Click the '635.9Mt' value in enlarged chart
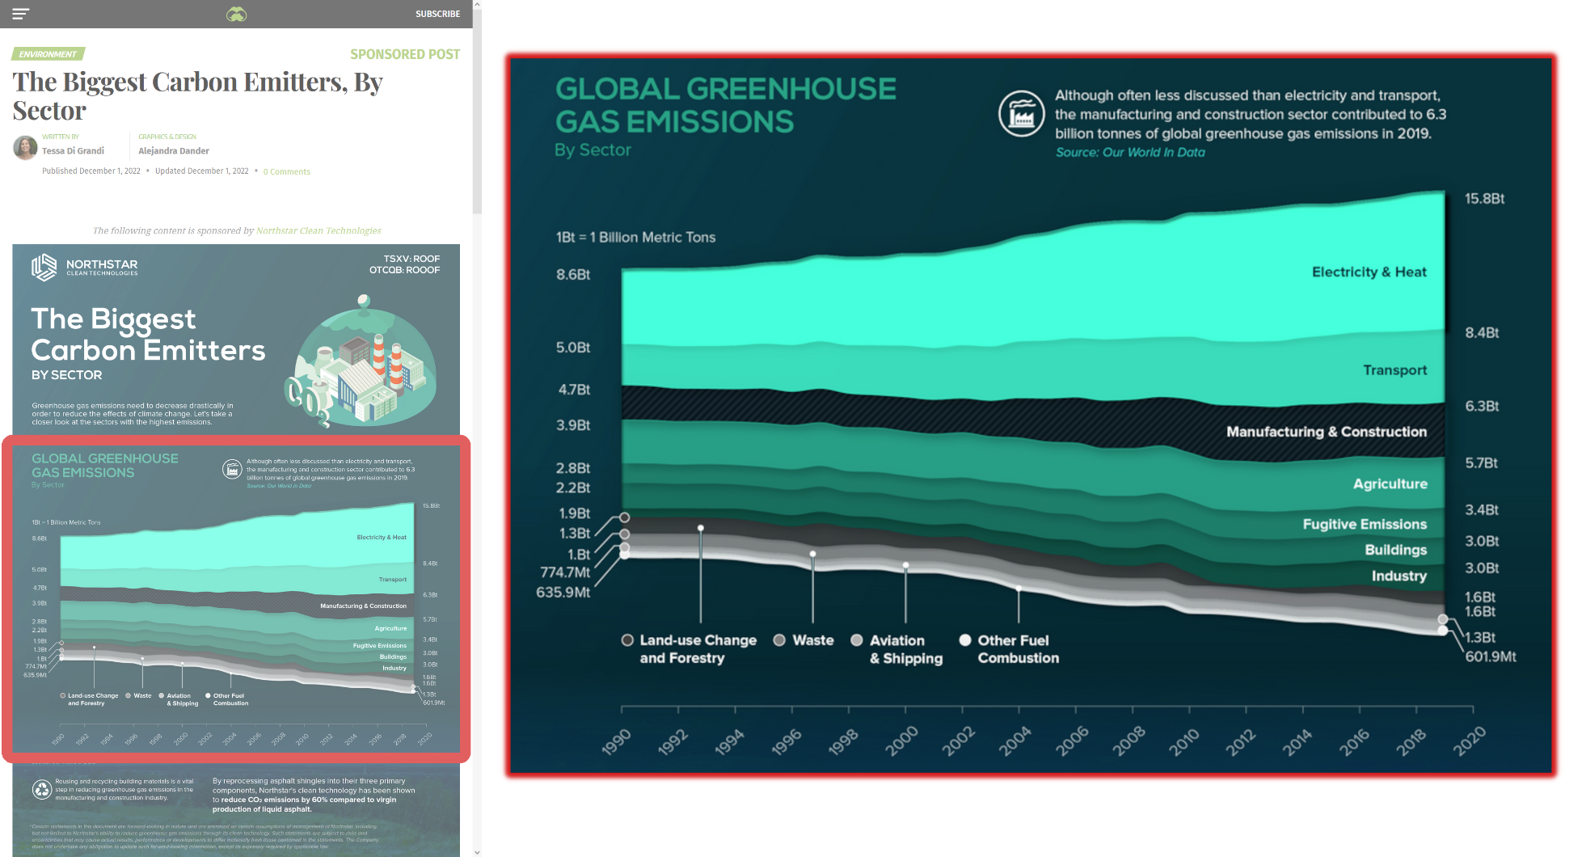 point(563,592)
